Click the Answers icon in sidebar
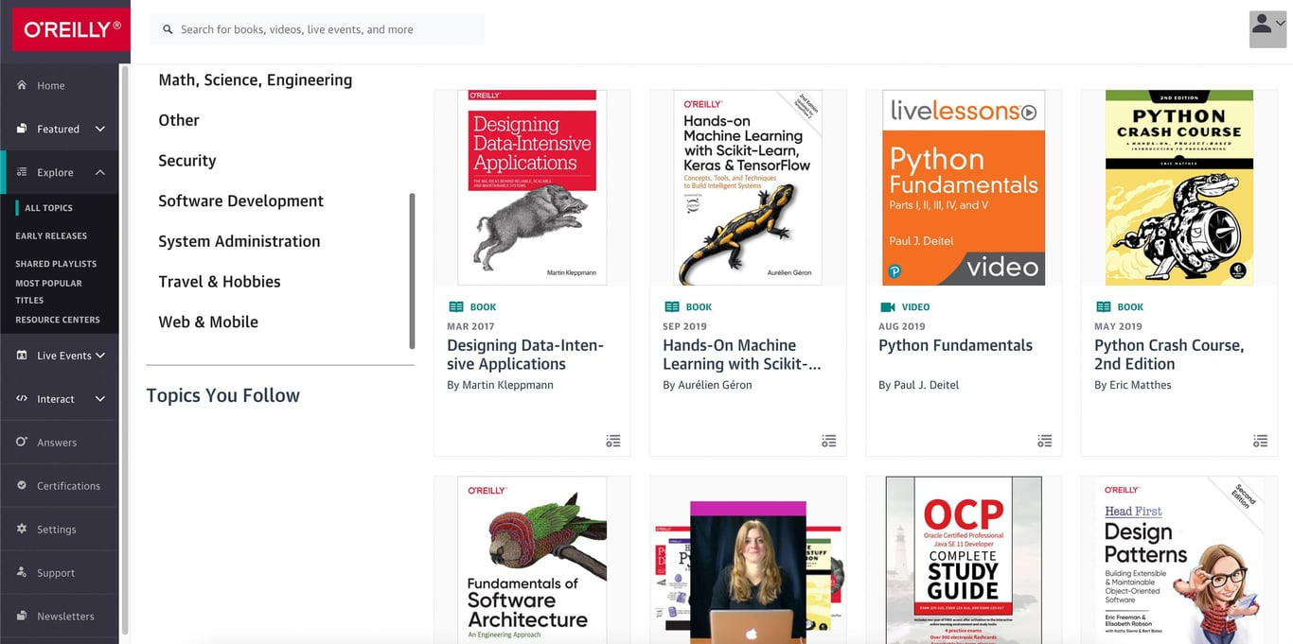Image resolution: width=1293 pixels, height=644 pixels. tap(22, 442)
